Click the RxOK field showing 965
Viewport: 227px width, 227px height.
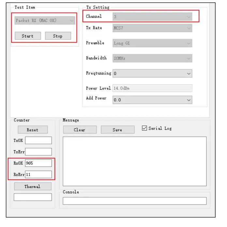click(x=38, y=163)
